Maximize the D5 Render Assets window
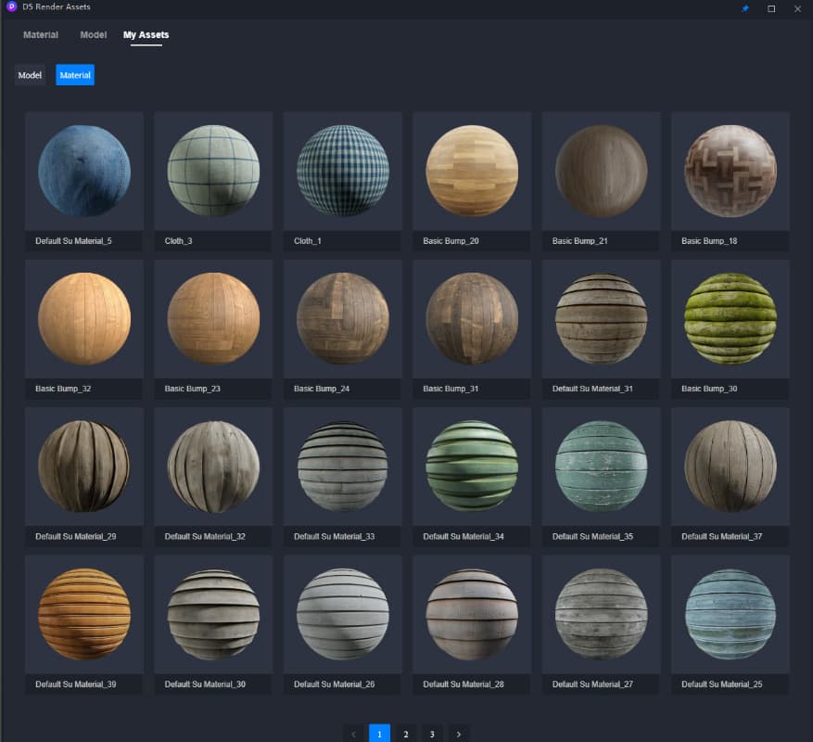813x742 pixels. point(771,8)
